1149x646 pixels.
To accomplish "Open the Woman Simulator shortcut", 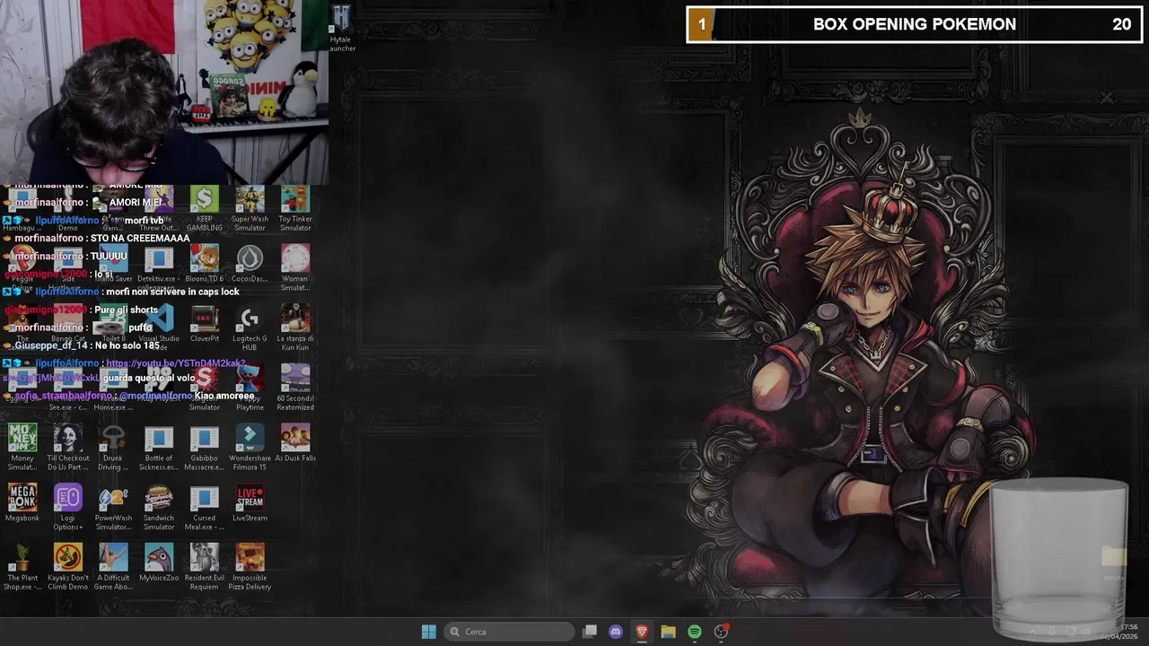I will tap(295, 267).
